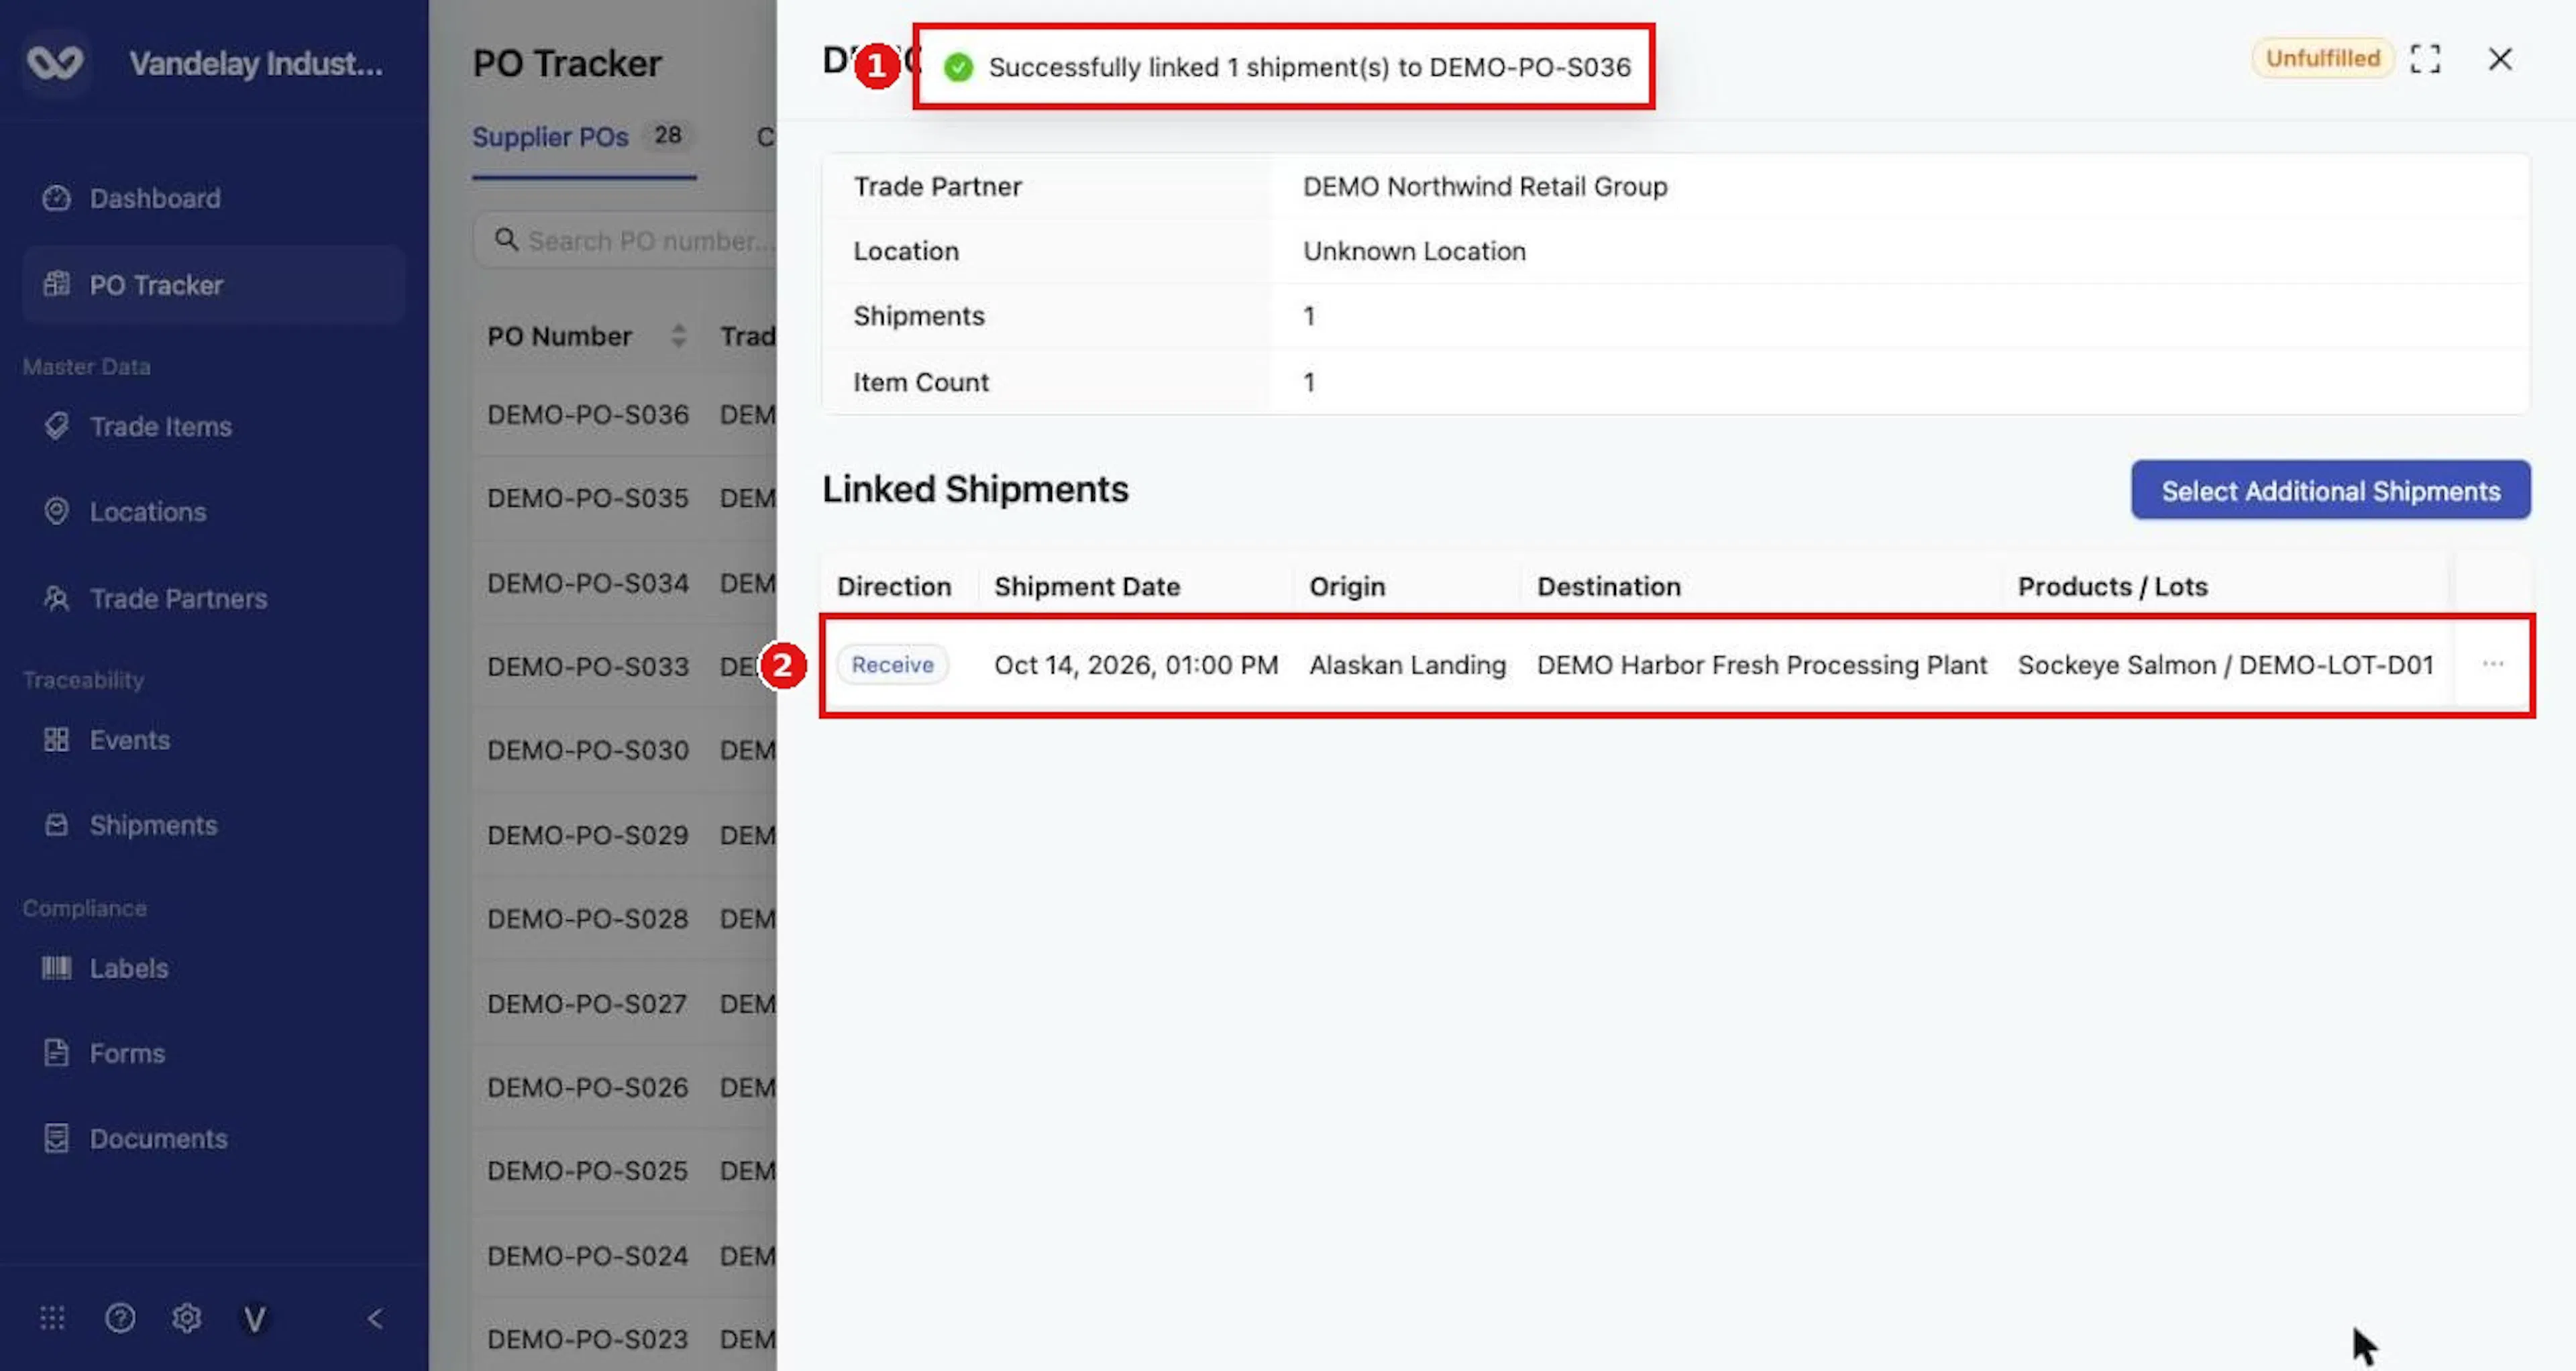Open the Dashboard sidebar item
Image resolution: width=2576 pixels, height=1371 pixels.
(x=213, y=198)
